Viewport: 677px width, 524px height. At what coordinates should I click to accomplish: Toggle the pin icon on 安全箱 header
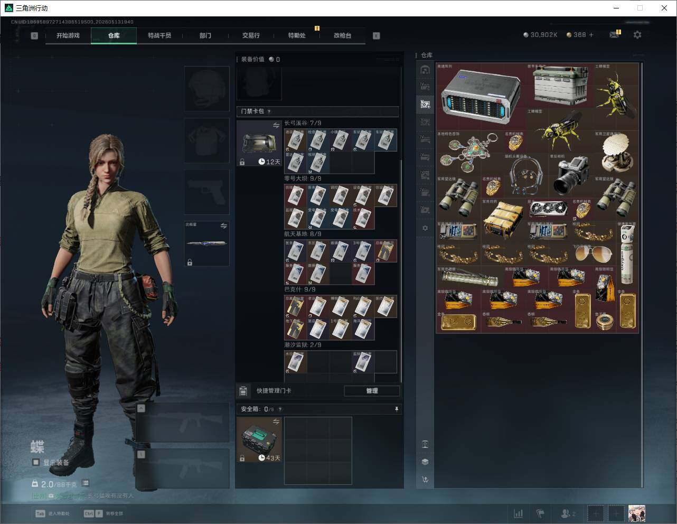(x=397, y=409)
